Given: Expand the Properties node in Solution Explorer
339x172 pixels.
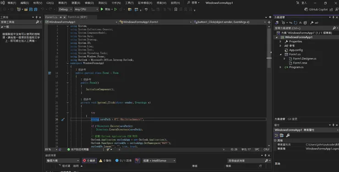Looking at the screenshot, I should pyautogui.click(x=280, y=42).
